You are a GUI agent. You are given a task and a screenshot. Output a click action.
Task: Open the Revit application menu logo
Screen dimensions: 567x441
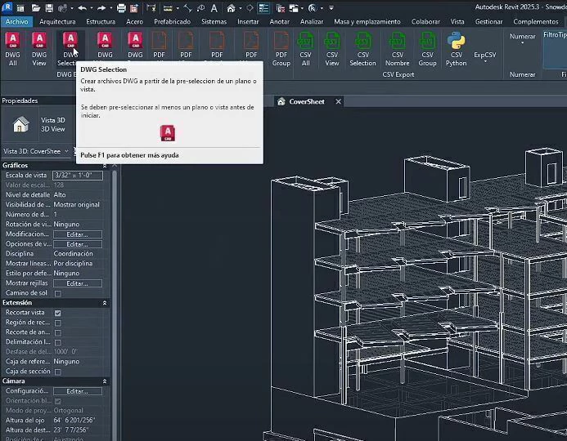7,7
